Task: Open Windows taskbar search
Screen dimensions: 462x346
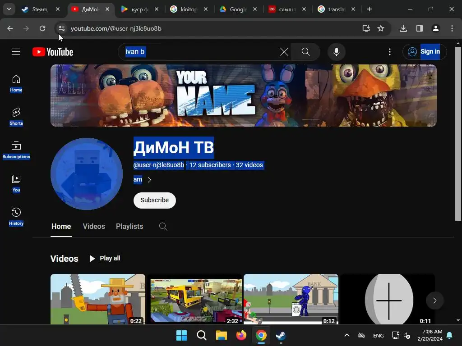Action: coord(202,335)
